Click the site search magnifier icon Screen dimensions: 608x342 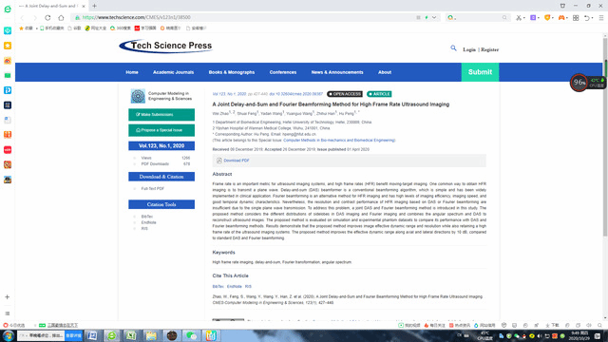(453, 48)
